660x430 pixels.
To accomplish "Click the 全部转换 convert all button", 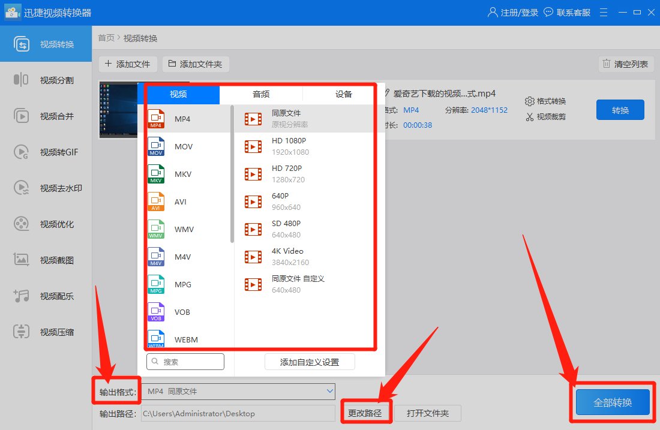I will click(x=612, y=402).
